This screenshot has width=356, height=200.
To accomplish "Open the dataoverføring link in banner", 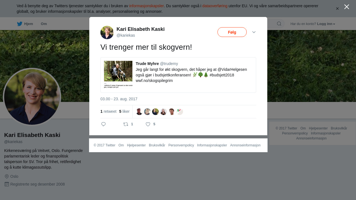I will pos(215,6).
